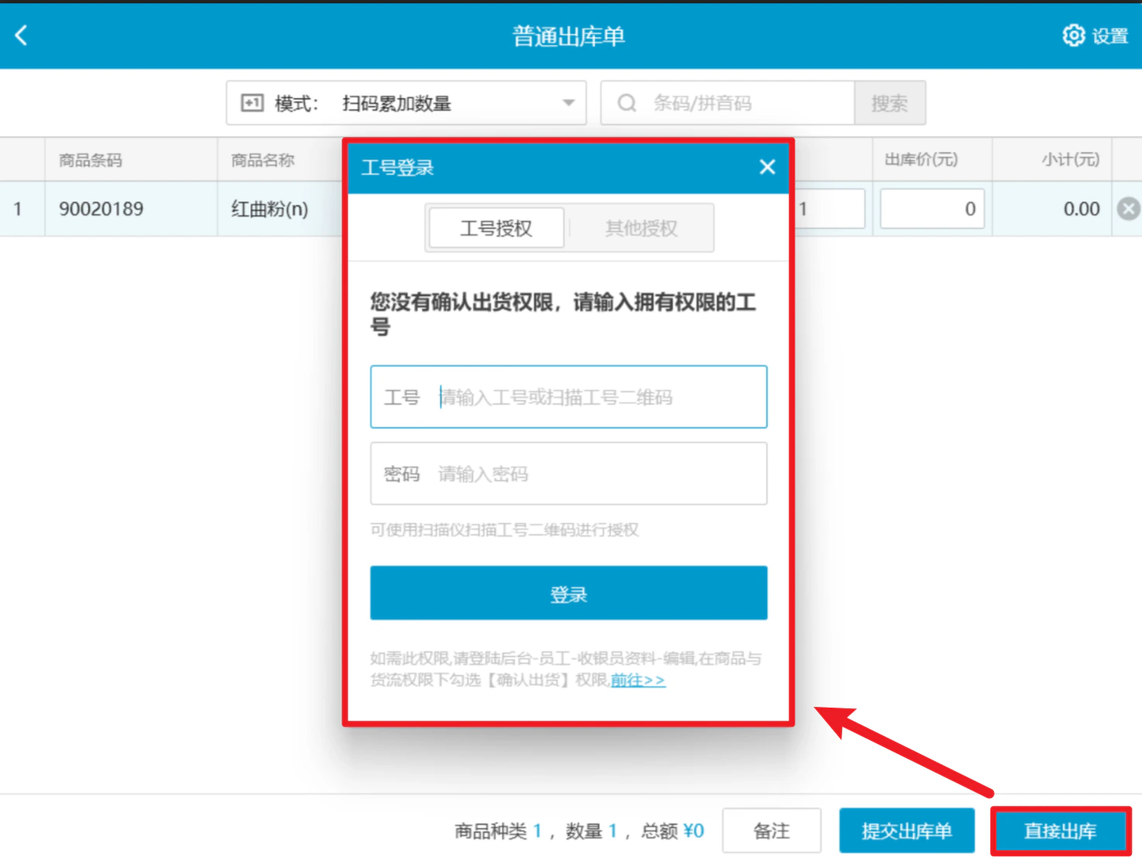
Task: Expand the 扫码累加数量 mode dropdown
Action: pos(406,103)
